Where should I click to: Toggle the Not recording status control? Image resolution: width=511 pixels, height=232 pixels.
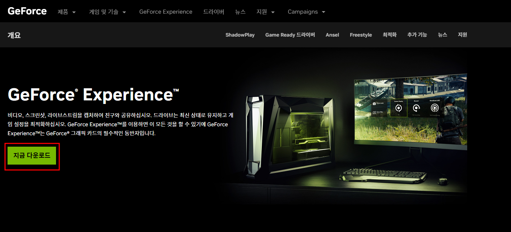[417, 115]
